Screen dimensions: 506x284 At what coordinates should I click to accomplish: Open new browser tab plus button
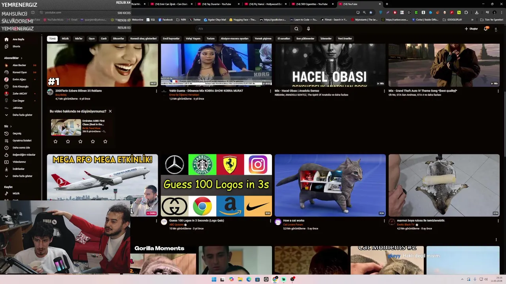click(387, 4)
